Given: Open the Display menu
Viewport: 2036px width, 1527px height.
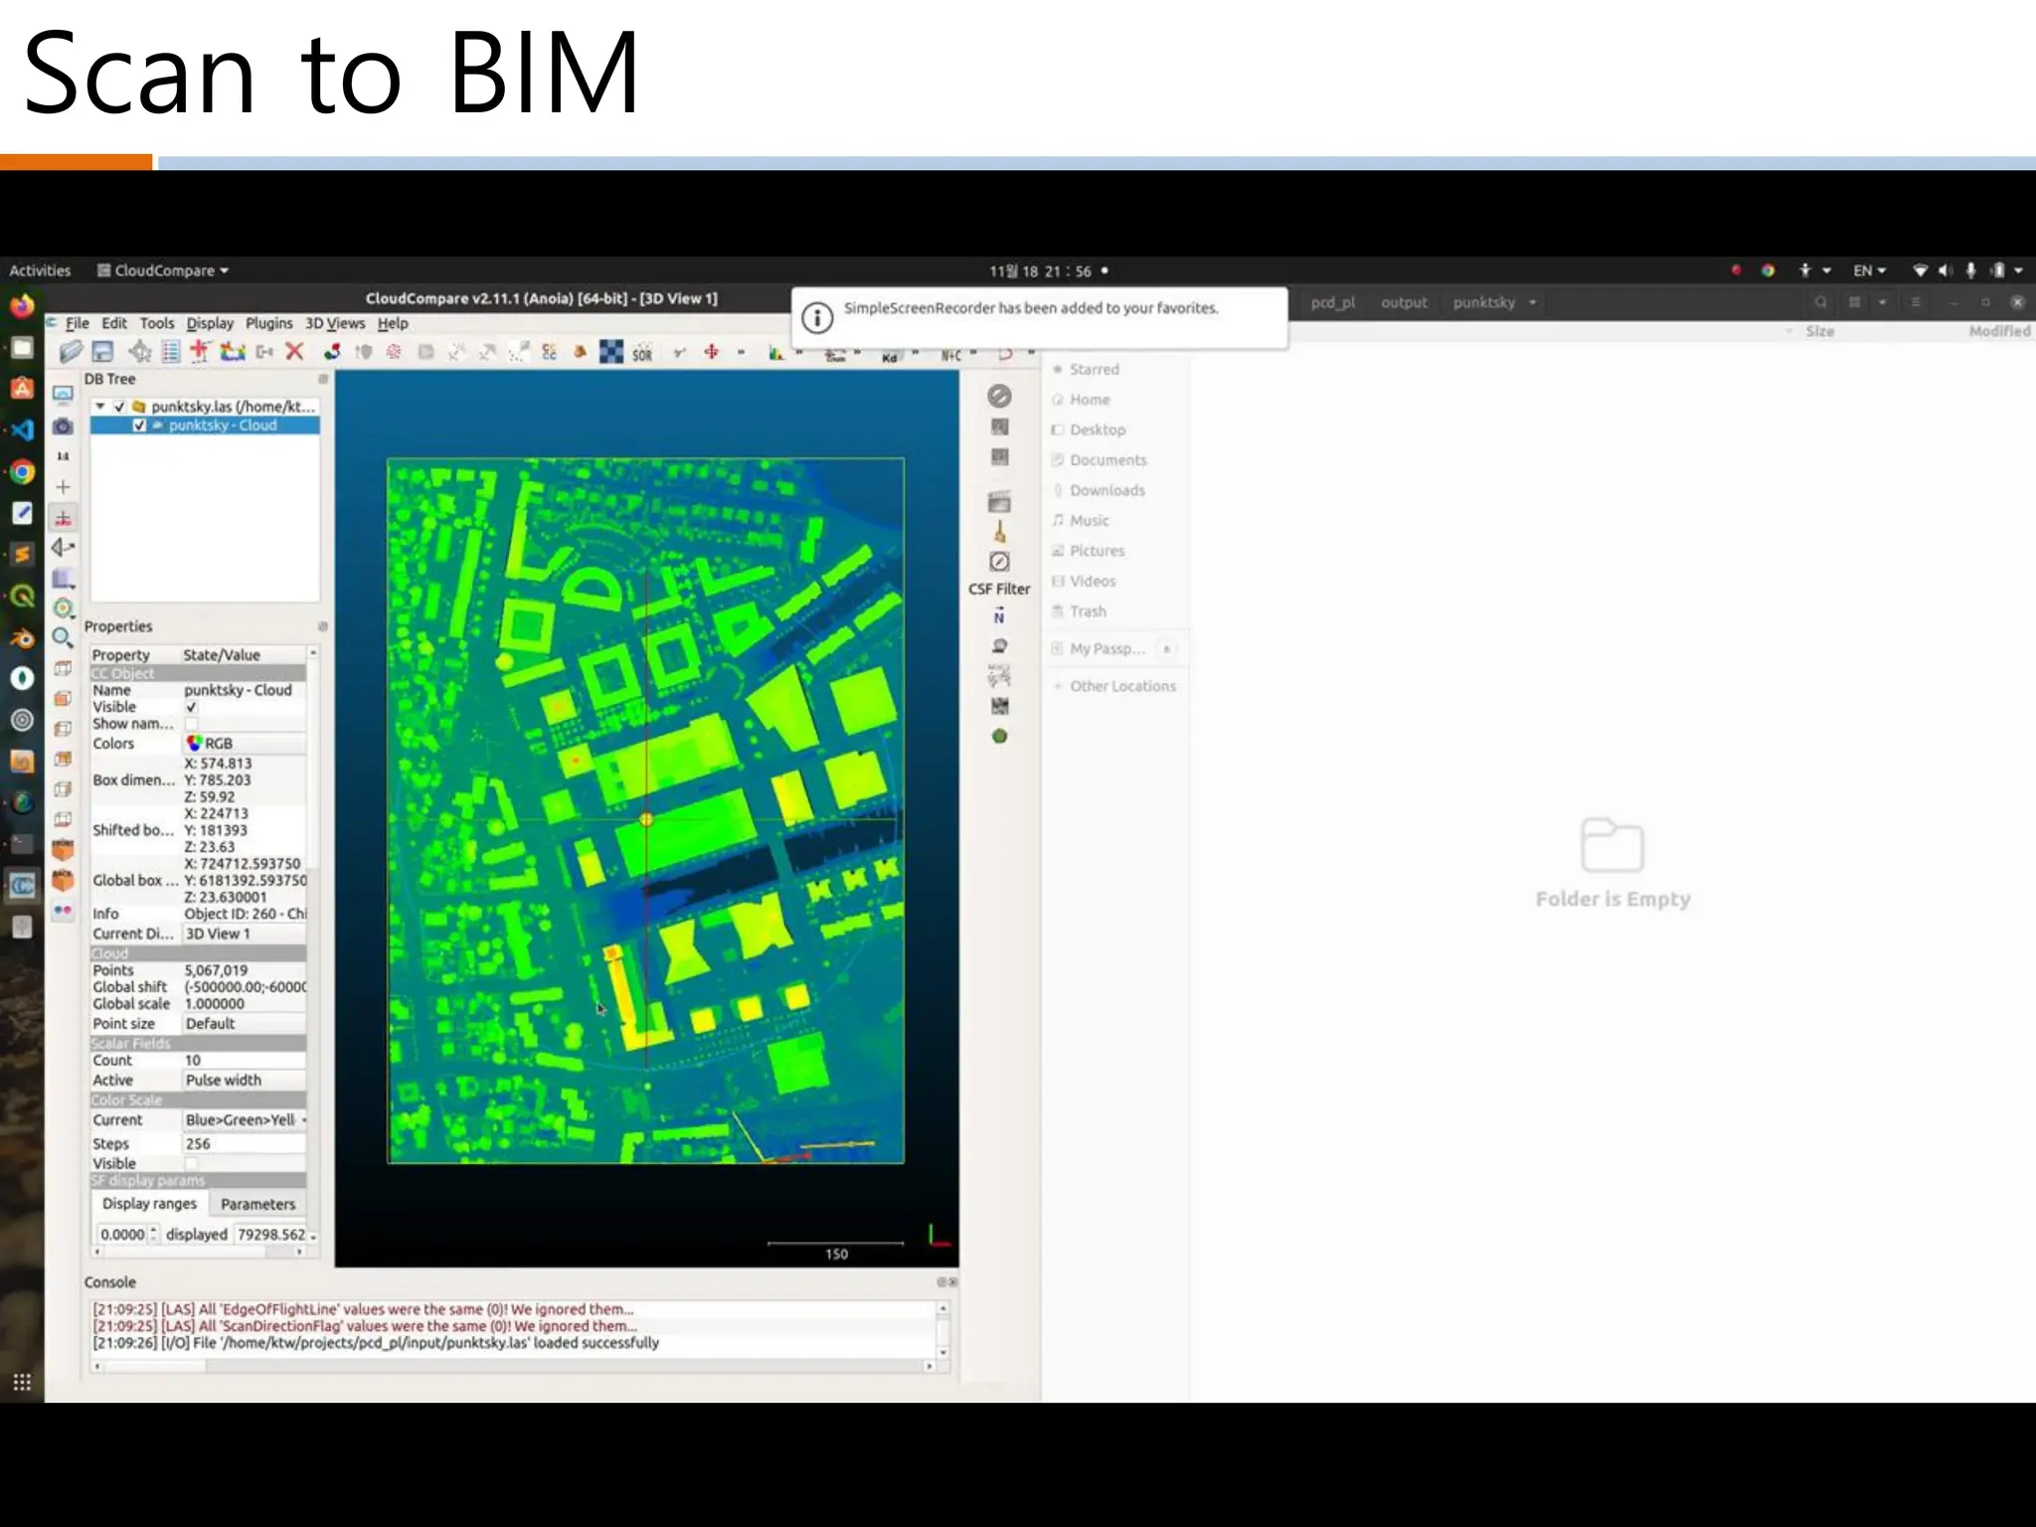Looking at the screenshot, I should (210, 323).
